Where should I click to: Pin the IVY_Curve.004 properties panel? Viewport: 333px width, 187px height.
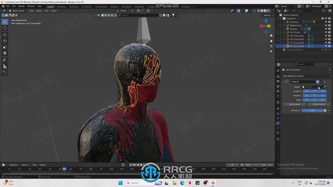[x=330, y=70]
